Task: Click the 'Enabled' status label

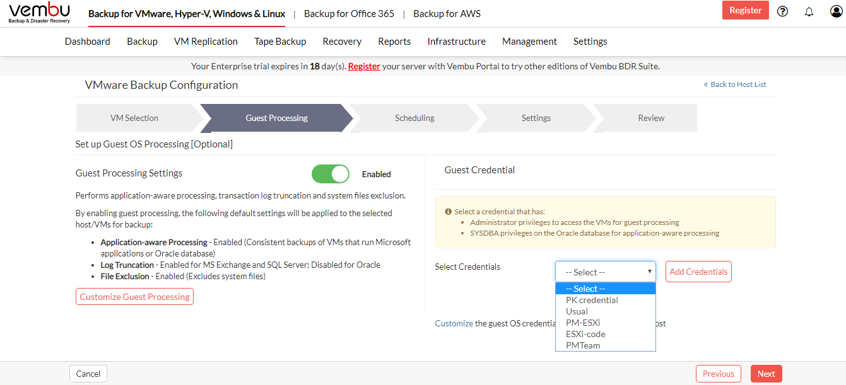Action: point(377,174)
